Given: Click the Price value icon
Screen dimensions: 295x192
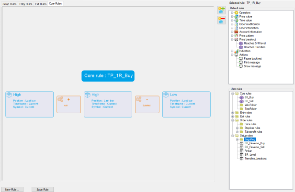Looking at the screenshot, I should [x=236, y=17].
